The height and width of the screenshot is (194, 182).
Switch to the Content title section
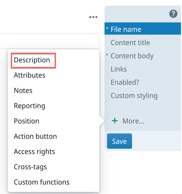point(130,43)
